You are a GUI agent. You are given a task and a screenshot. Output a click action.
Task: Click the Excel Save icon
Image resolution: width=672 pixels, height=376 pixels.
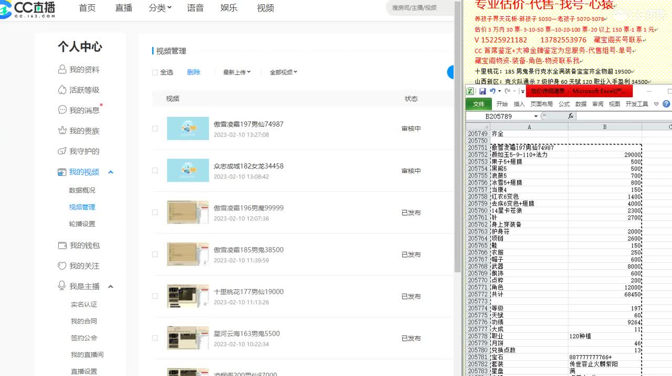pyautogui.click(x=482, y=91)
